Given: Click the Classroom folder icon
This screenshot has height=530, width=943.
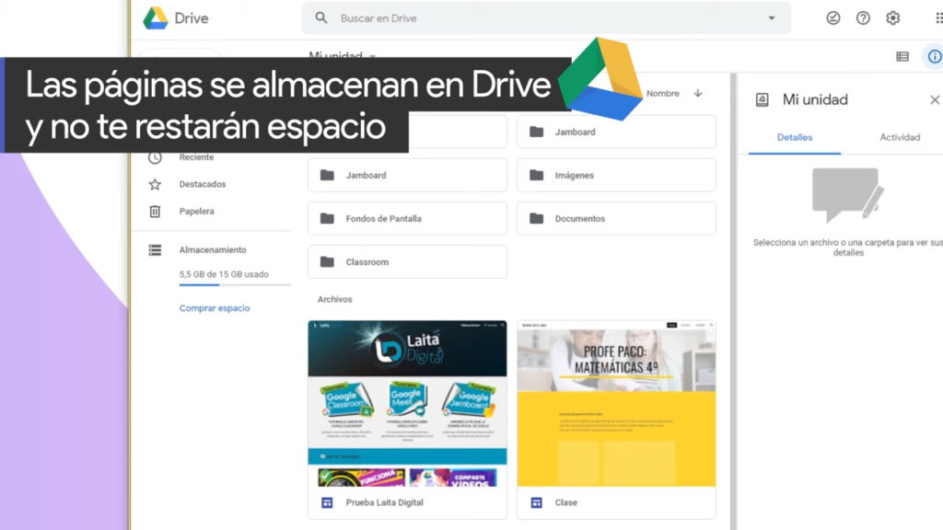Looking at the screenshot, I should pos(327,262).
